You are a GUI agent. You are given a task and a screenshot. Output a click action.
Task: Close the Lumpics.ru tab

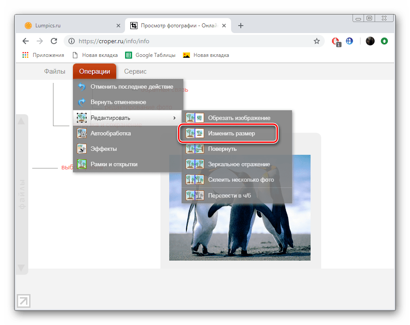118,26
